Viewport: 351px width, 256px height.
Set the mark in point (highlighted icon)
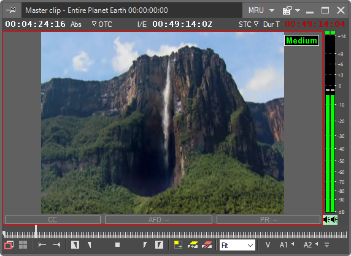[75, 245]
